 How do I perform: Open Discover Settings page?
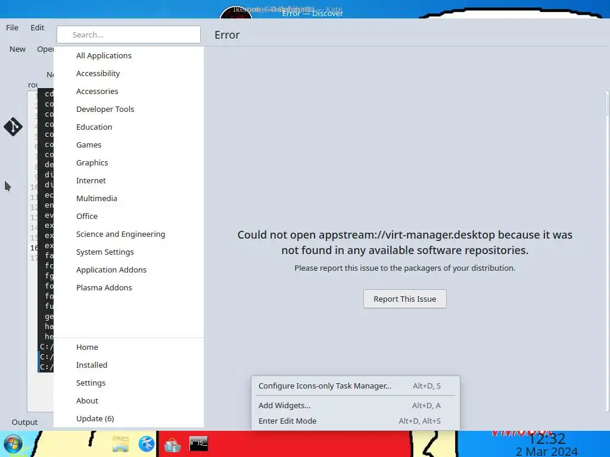[x=129, y=383]
